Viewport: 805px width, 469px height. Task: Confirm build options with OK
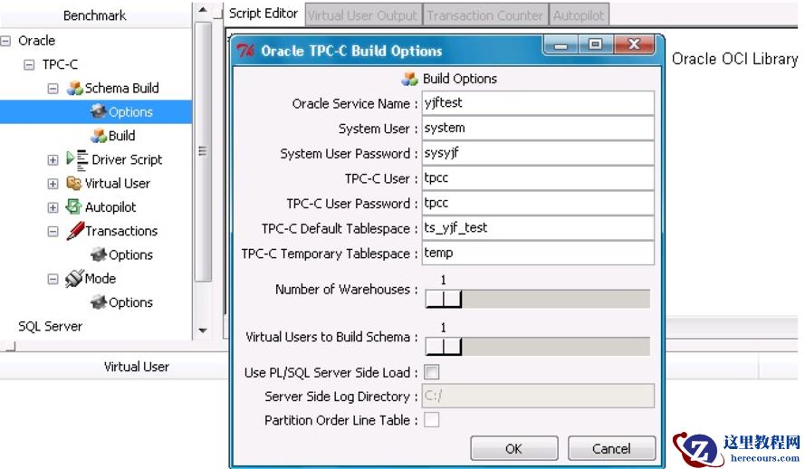pyautogui.click(x=514, y=448)
